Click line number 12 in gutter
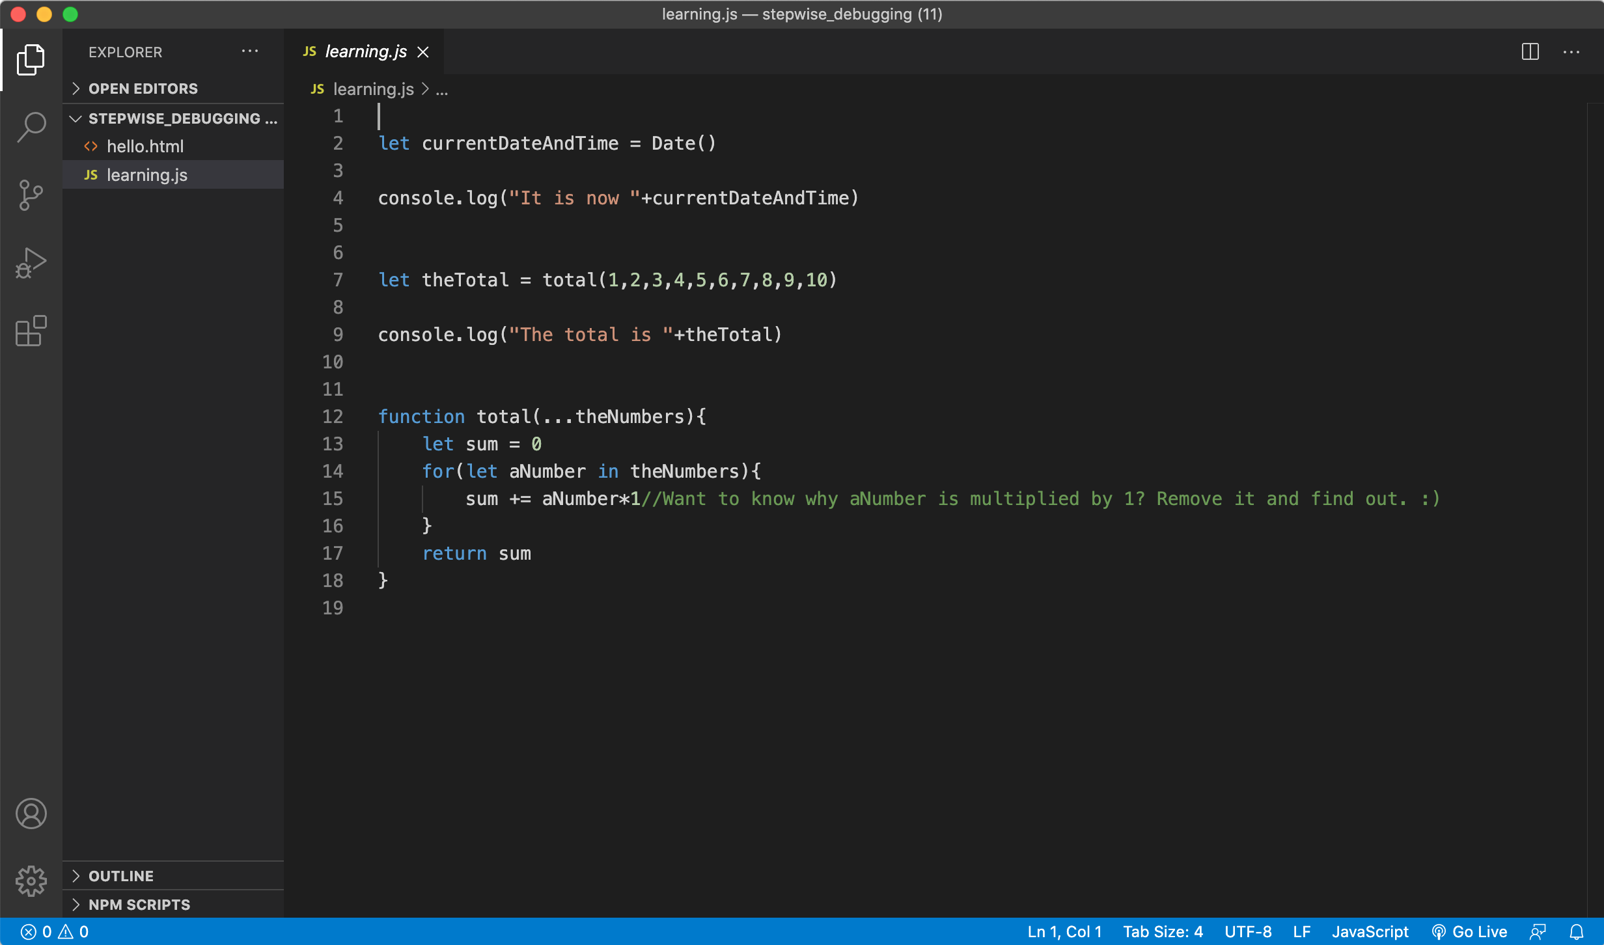The height and width of the screenshot is (945, 1604). click(333, 417)
